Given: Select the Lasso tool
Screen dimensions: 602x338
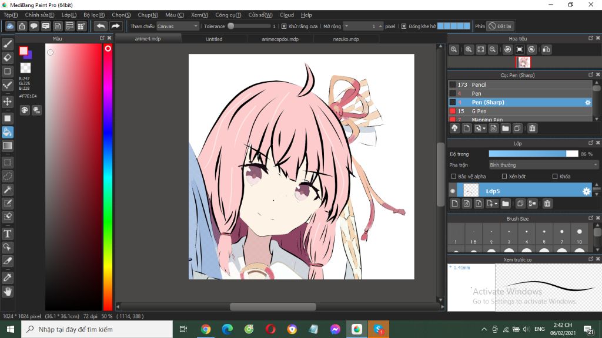Looking at the screenshot, I should pos(7,176).
